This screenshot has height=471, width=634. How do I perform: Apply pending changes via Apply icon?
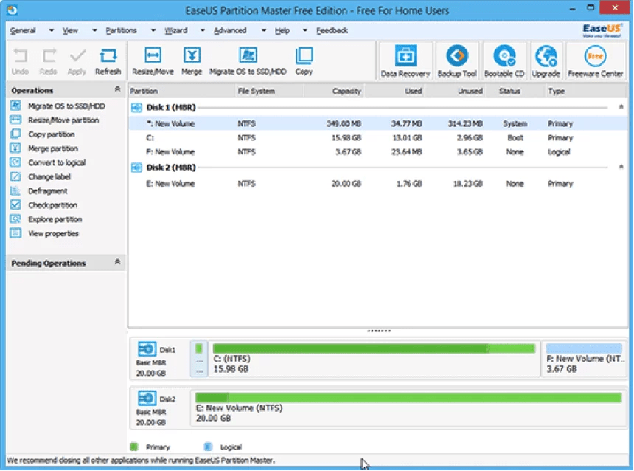[77, 61]
